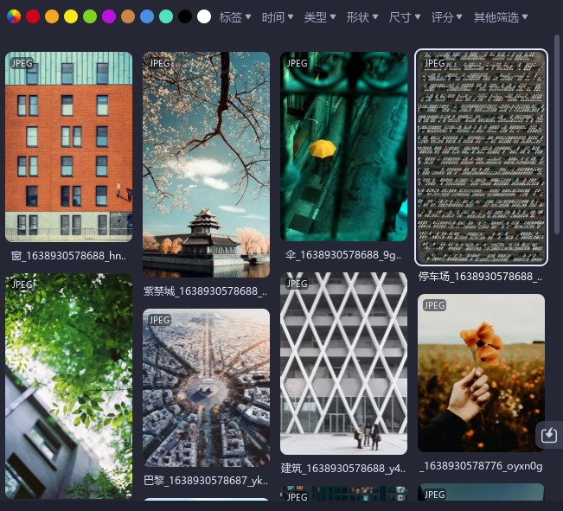Open the 时间 filter dropdown

(278, 17)
